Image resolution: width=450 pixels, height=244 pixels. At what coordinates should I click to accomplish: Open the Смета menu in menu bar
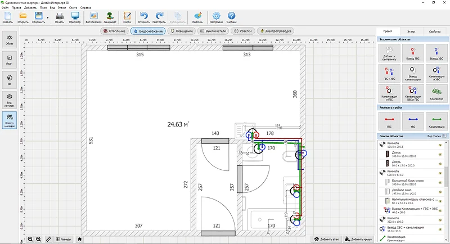[x=73, y=8]
